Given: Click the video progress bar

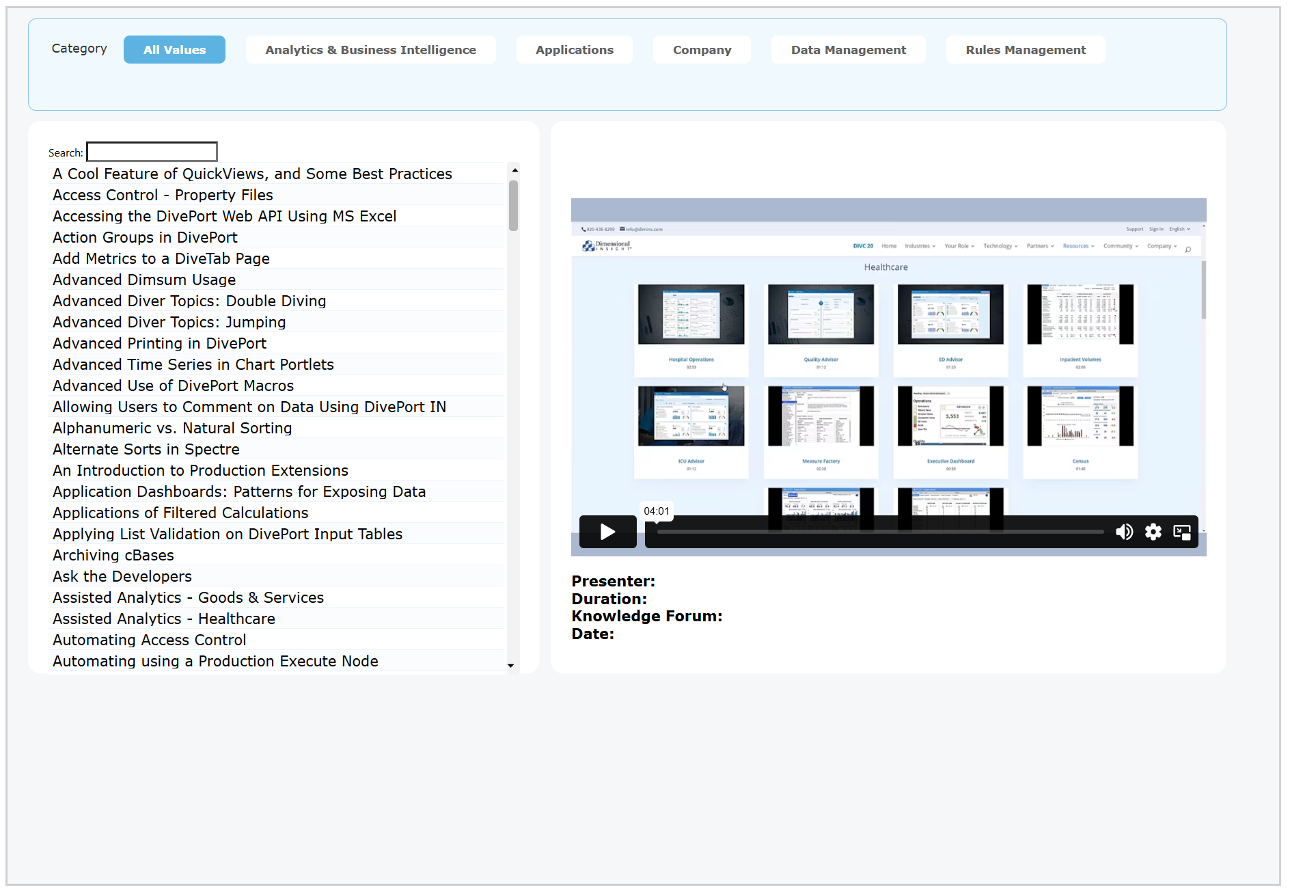Looking at the screenshot, I should pos(880,532).
